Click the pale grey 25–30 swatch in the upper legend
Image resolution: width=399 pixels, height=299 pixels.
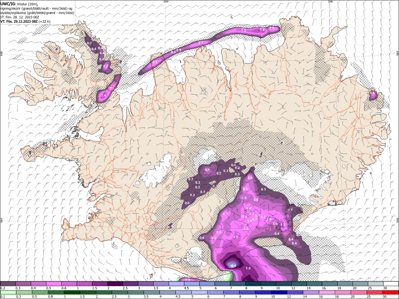(x=375, y=284)
